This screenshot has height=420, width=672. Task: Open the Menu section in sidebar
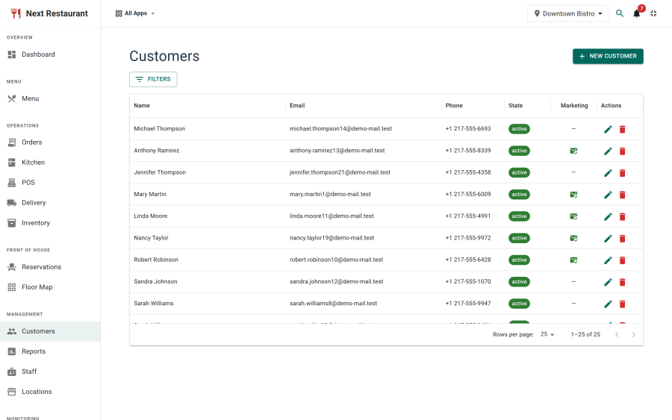tap(50, 98)
